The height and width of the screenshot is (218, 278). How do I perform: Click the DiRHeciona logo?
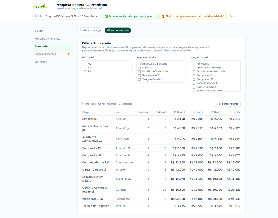(40, 7)
